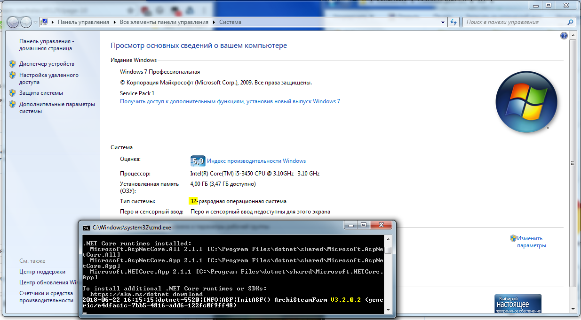Viewport: 581px width, 320px height.
Task: Click '32-разрядная операционная система' text
Action: pos(238,201)
